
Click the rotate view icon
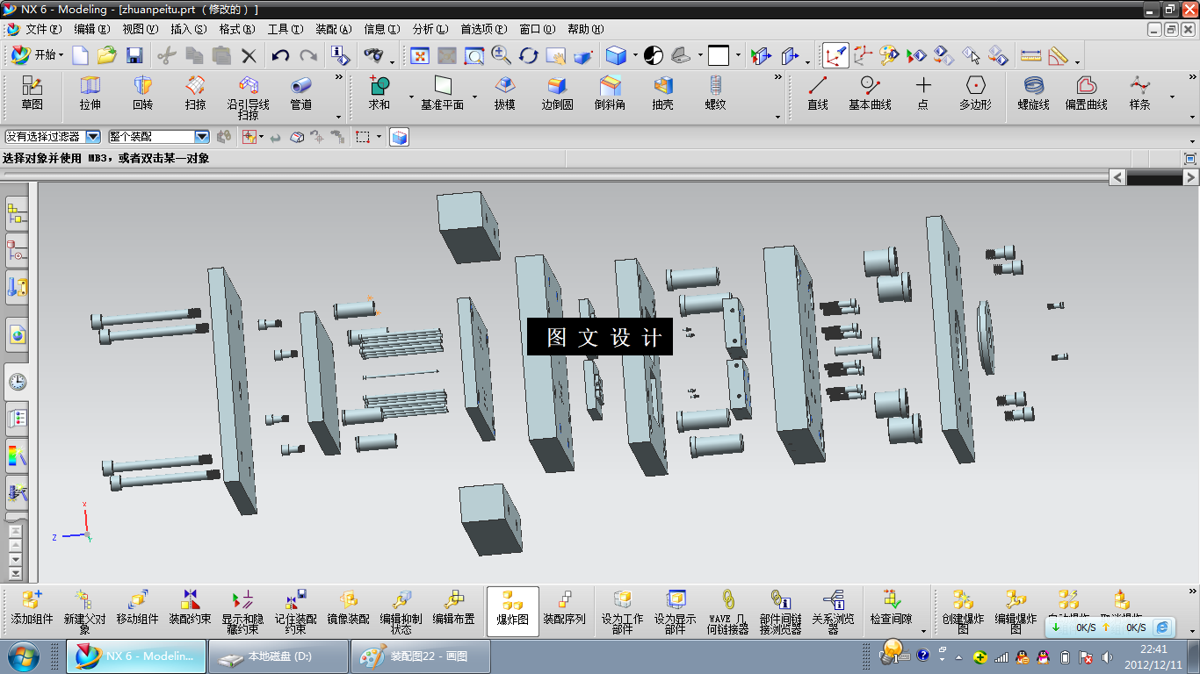tap(528, 55)
